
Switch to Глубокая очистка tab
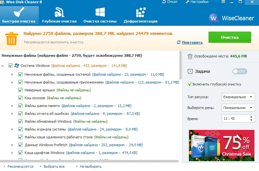tap(59, 15)
